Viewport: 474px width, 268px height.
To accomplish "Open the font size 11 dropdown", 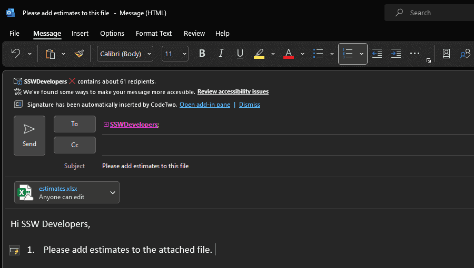I will 175,54.
